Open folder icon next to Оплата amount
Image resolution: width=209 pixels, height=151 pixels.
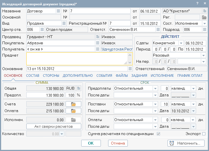coord(73,111)
